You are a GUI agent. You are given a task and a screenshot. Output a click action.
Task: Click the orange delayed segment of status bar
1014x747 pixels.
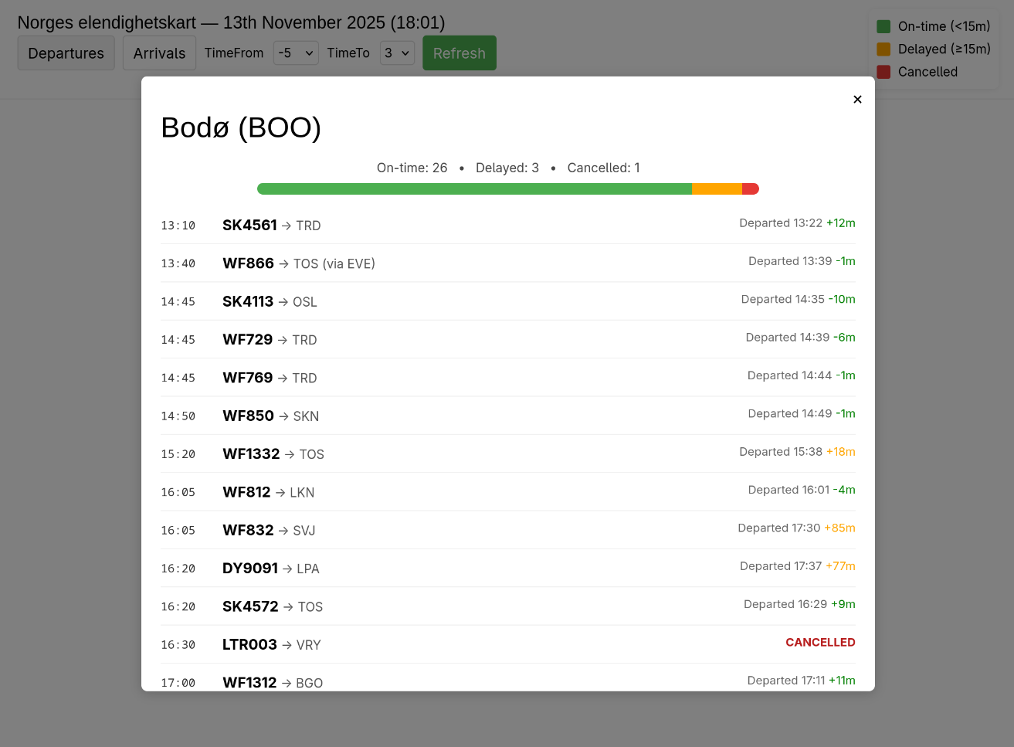pyautogui.click(x=717, y=189)
